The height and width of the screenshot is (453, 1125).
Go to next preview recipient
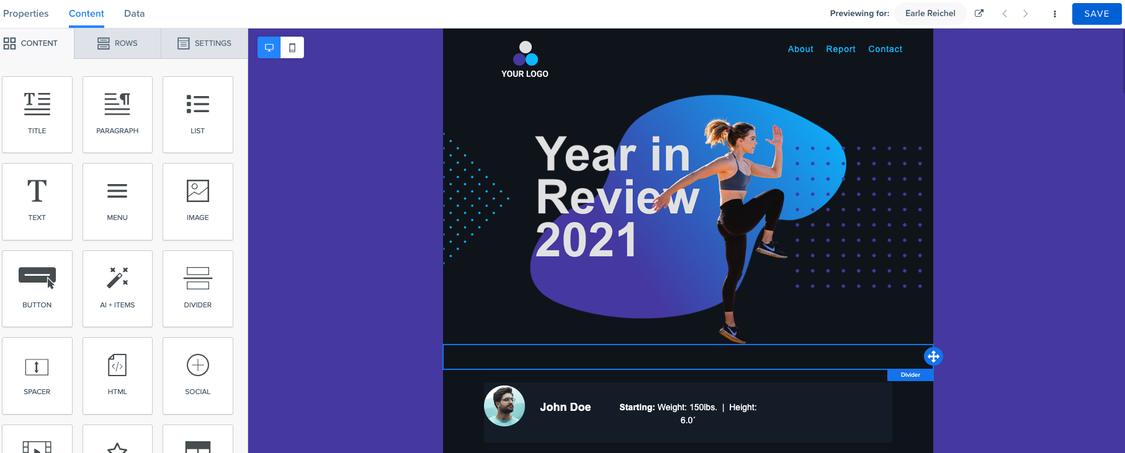click(1026, 14)
